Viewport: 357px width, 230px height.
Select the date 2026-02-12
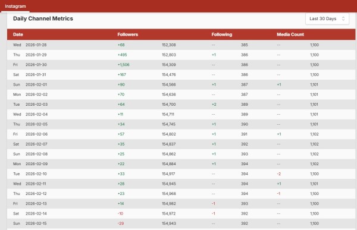pyautogui.click(x=36, y=194)
